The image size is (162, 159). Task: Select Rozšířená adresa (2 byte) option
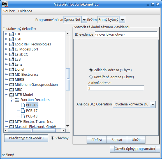[91, 77]
